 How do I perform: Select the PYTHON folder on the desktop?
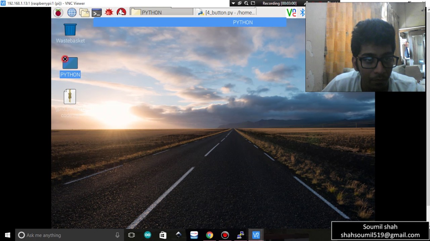tap(70, 63)
